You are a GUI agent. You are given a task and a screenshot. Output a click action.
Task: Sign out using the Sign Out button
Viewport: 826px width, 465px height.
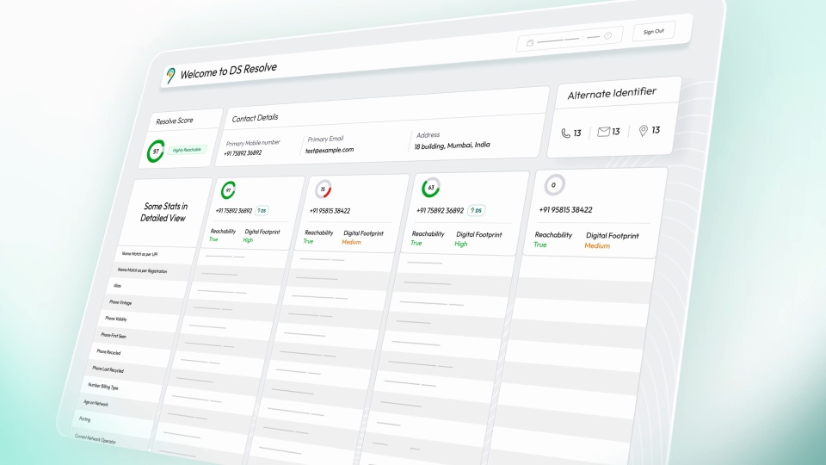654,32
